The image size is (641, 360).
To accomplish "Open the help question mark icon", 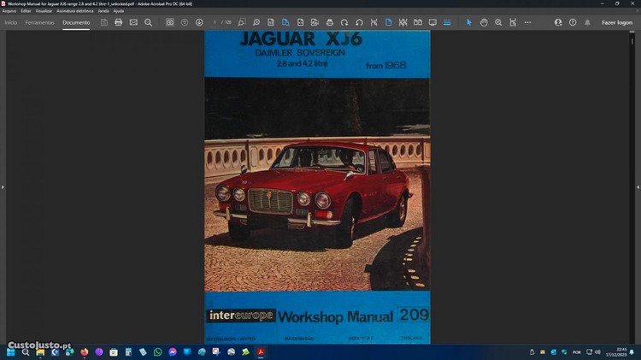I will click(x=573, y=22).
